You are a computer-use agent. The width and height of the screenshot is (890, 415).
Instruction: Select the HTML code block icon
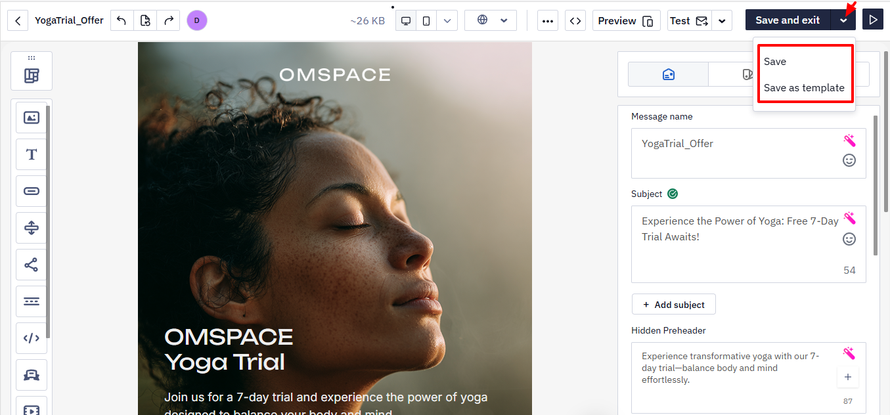point(32,339)
